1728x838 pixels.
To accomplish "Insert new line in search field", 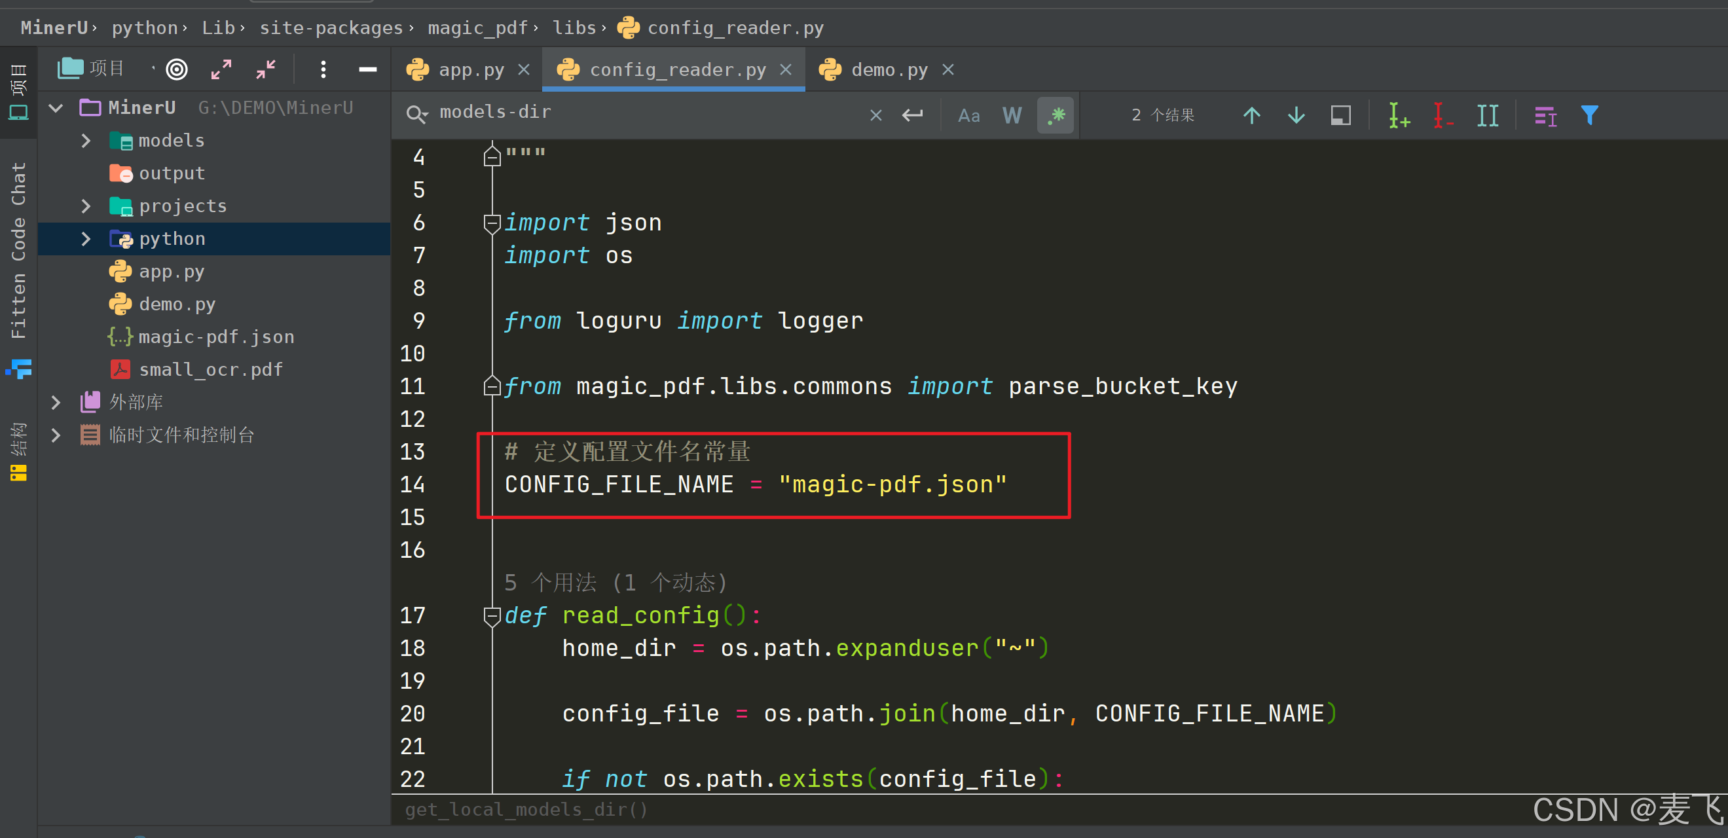I will [x=912, y=115].
